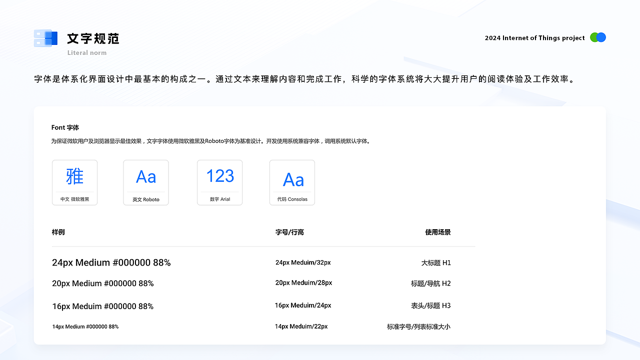
Task: Click the 2024 Internet of Things project text
Action: (x=535, y=38)
